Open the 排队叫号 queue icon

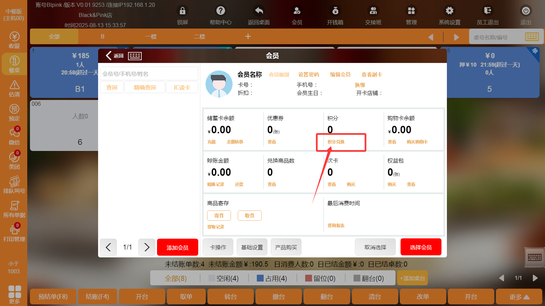[14, 182]
